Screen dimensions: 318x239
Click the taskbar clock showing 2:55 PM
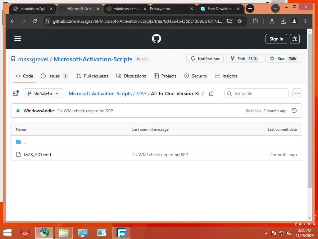[304, 233]
